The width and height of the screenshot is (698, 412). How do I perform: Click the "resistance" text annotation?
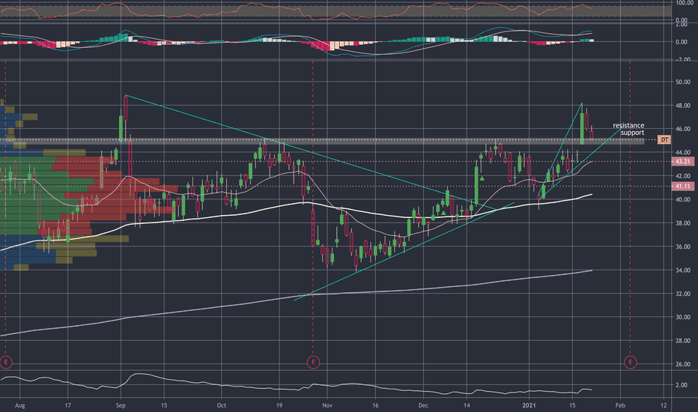pyautogui.click(x=628, y=126)
